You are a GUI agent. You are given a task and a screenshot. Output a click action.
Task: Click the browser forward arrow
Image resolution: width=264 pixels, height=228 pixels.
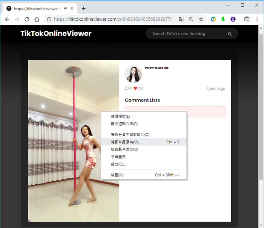tap(17, 19)
